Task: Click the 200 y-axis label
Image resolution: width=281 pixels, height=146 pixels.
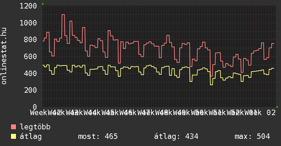Action: point(31,90)
